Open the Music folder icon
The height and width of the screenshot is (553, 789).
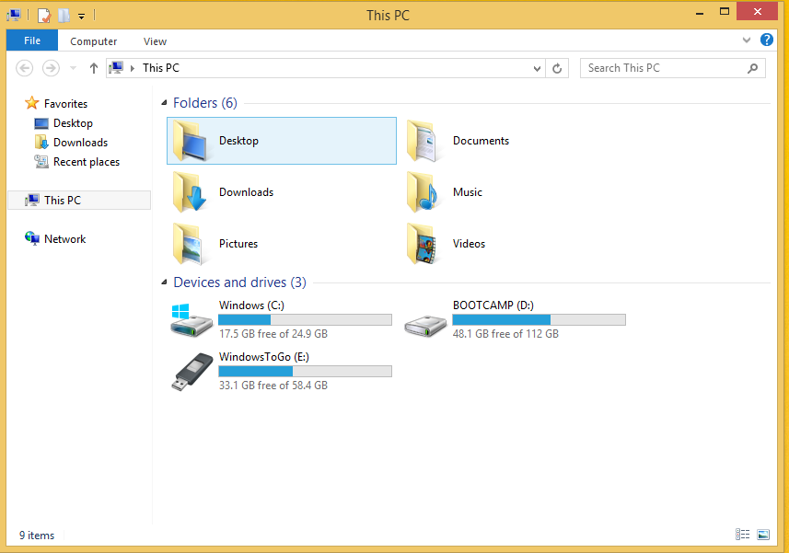coord(423,192)
